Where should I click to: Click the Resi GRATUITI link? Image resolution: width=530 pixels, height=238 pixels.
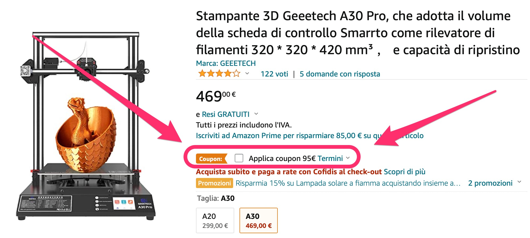226,114
